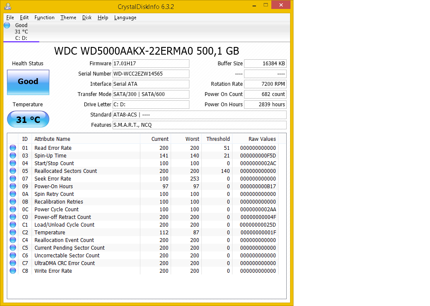Click the Good health status button
430x306 pixels.
point(28,82)
